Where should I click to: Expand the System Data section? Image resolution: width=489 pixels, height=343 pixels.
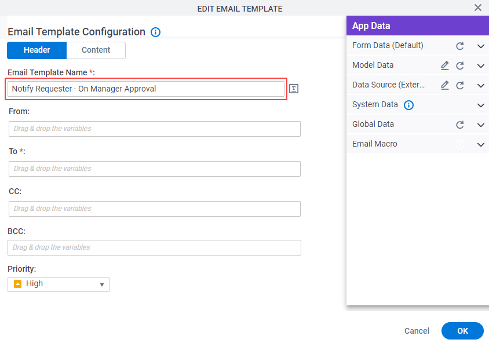pos(480,105)
